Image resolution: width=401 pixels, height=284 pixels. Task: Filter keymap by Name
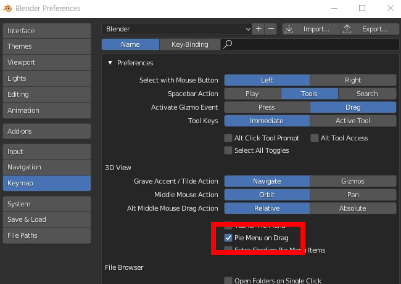click(130, 44)
